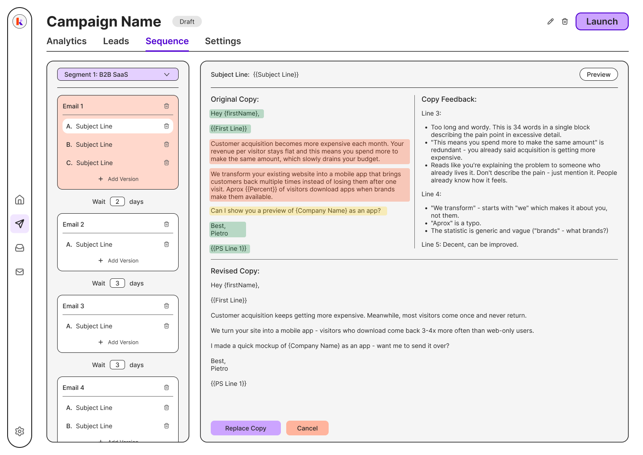Click the Campaign Name title
The height and width of the screenshot is (455, 643).
pyautogui.click(x=104, y=21)
